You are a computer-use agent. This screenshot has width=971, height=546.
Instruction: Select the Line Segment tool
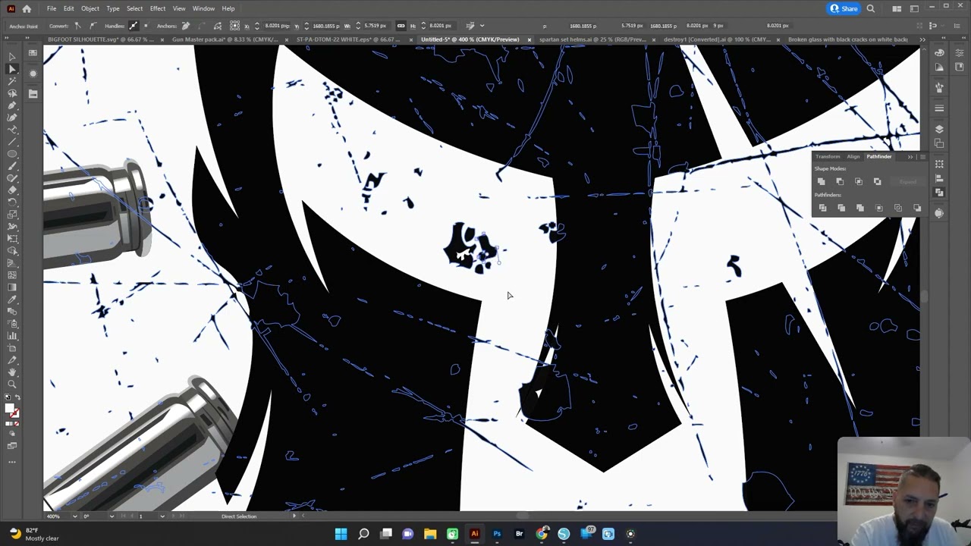12,142
